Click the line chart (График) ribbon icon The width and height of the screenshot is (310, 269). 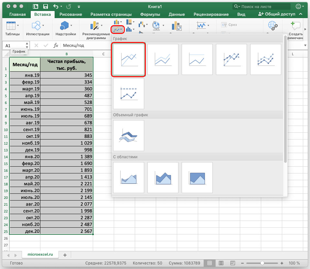[x=116, y=30]
